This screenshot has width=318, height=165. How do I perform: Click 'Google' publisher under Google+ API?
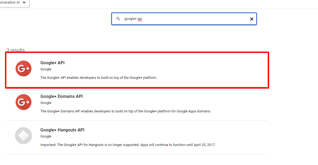(x=46, y=69)
